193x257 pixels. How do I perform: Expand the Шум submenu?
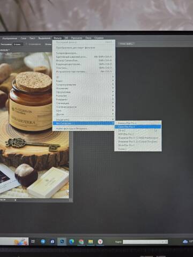pyautogui.click(x=84, y=111)
